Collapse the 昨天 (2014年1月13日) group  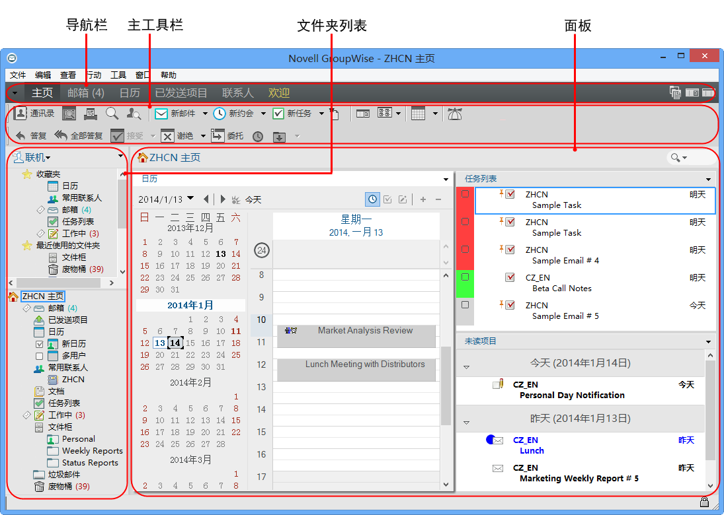click(x=466, y=423)
